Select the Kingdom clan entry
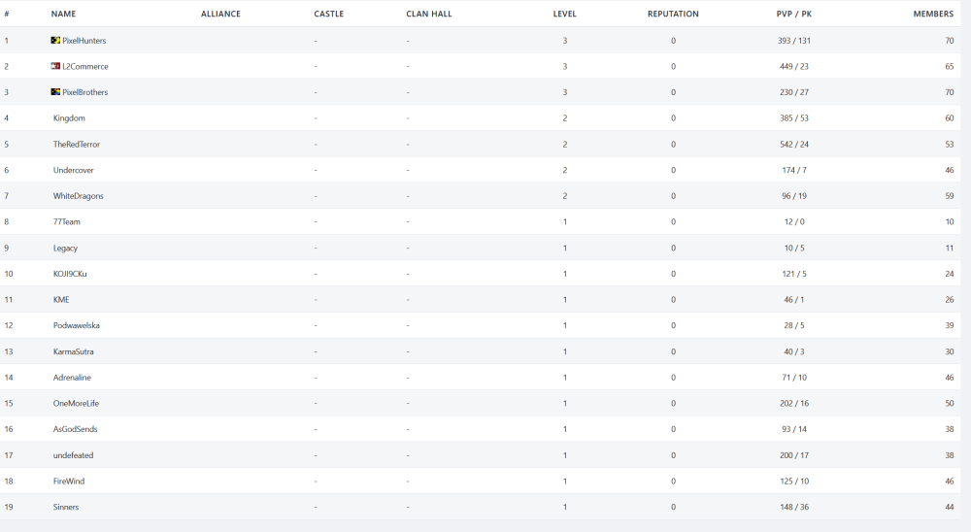The height and width of the screenshot is (532, 971). [x=69, y=118]
